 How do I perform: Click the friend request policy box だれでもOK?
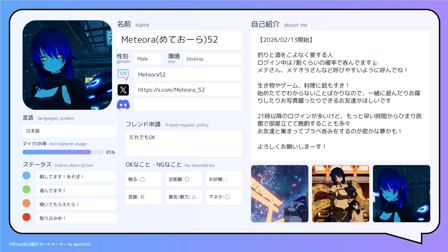click(x=184, y=143)
